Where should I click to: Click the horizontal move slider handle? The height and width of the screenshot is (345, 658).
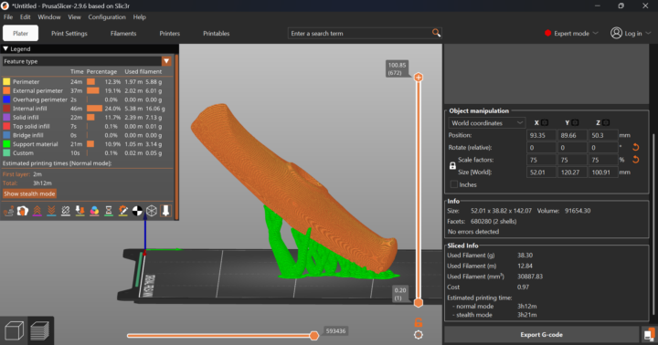[x=313, y=335]
